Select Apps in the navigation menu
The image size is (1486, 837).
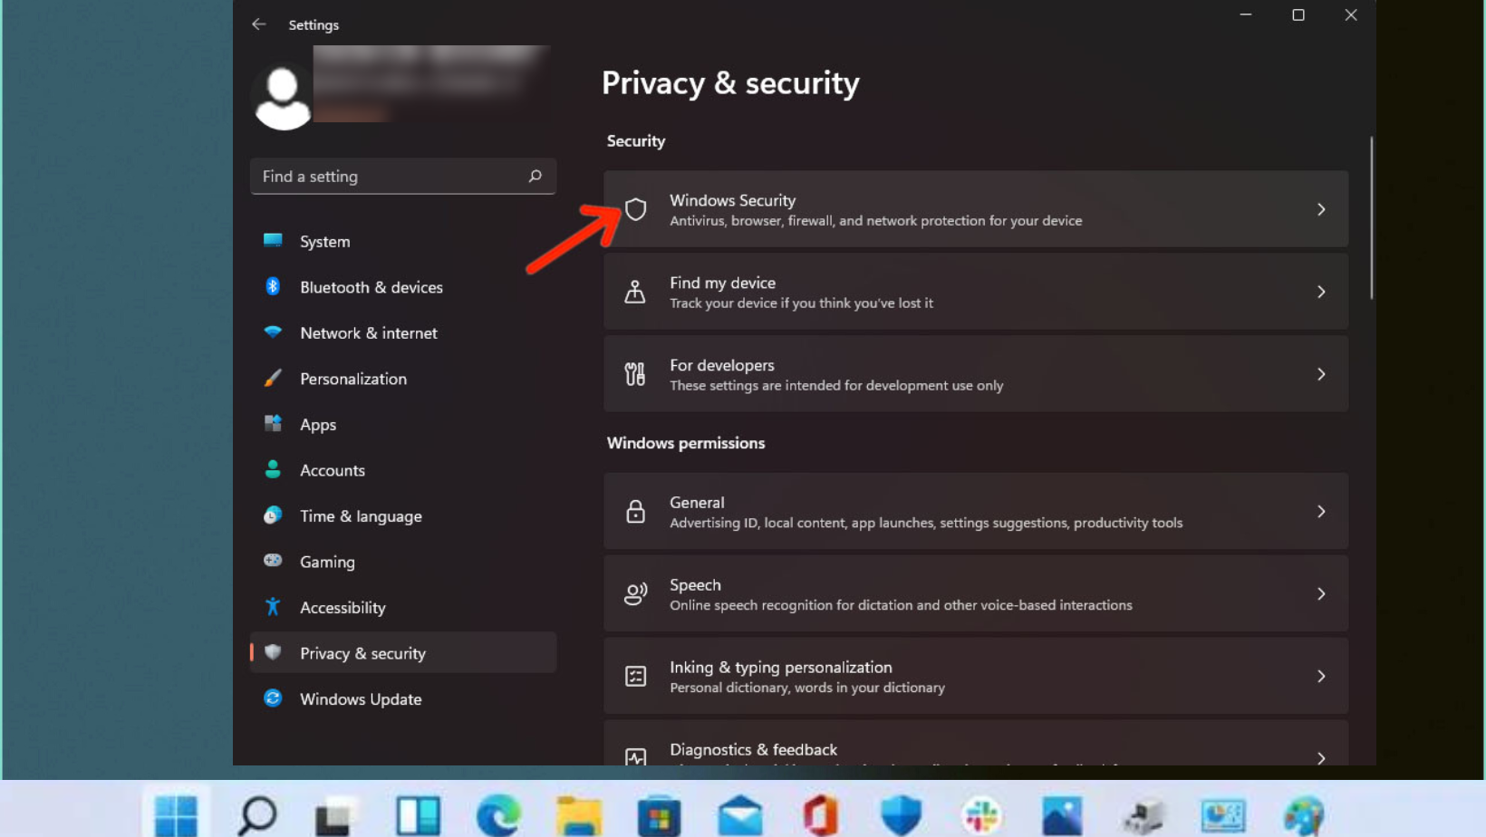coord(318,424)
